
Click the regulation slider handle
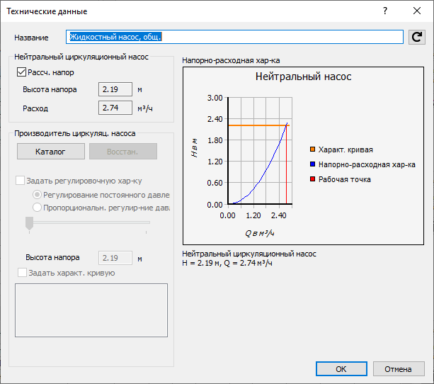coord(29,223)
